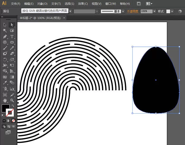185x145 pixels.
Task: Select the Polar Grid tool
Action: [x=5, y=42]
